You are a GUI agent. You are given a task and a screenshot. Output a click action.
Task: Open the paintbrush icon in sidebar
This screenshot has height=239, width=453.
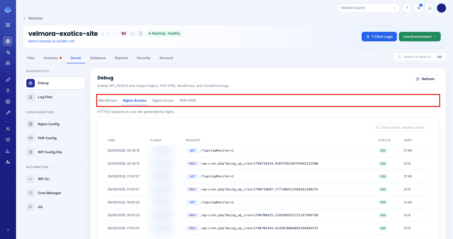8,79
